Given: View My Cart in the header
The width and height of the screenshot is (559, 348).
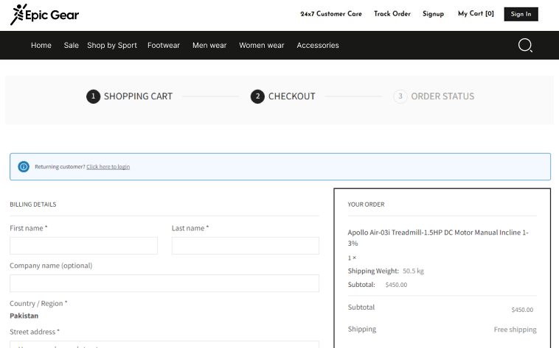Looking at the screenshot, I should 476,14.
